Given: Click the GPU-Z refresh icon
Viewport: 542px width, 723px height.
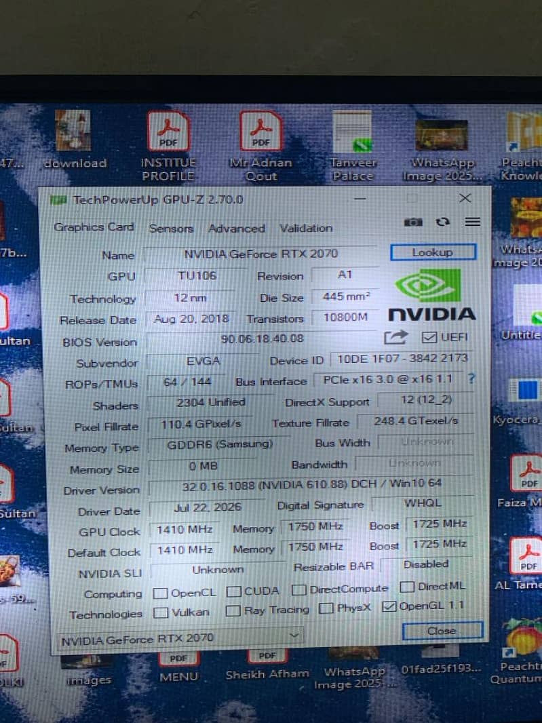Looking at the screenshot, I should [x=442, y=222].
